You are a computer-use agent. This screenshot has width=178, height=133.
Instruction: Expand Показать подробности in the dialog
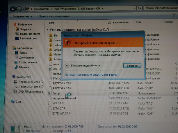[67, 66]
